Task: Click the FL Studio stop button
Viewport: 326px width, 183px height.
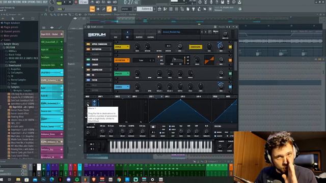Action: (x=70, y=2)
